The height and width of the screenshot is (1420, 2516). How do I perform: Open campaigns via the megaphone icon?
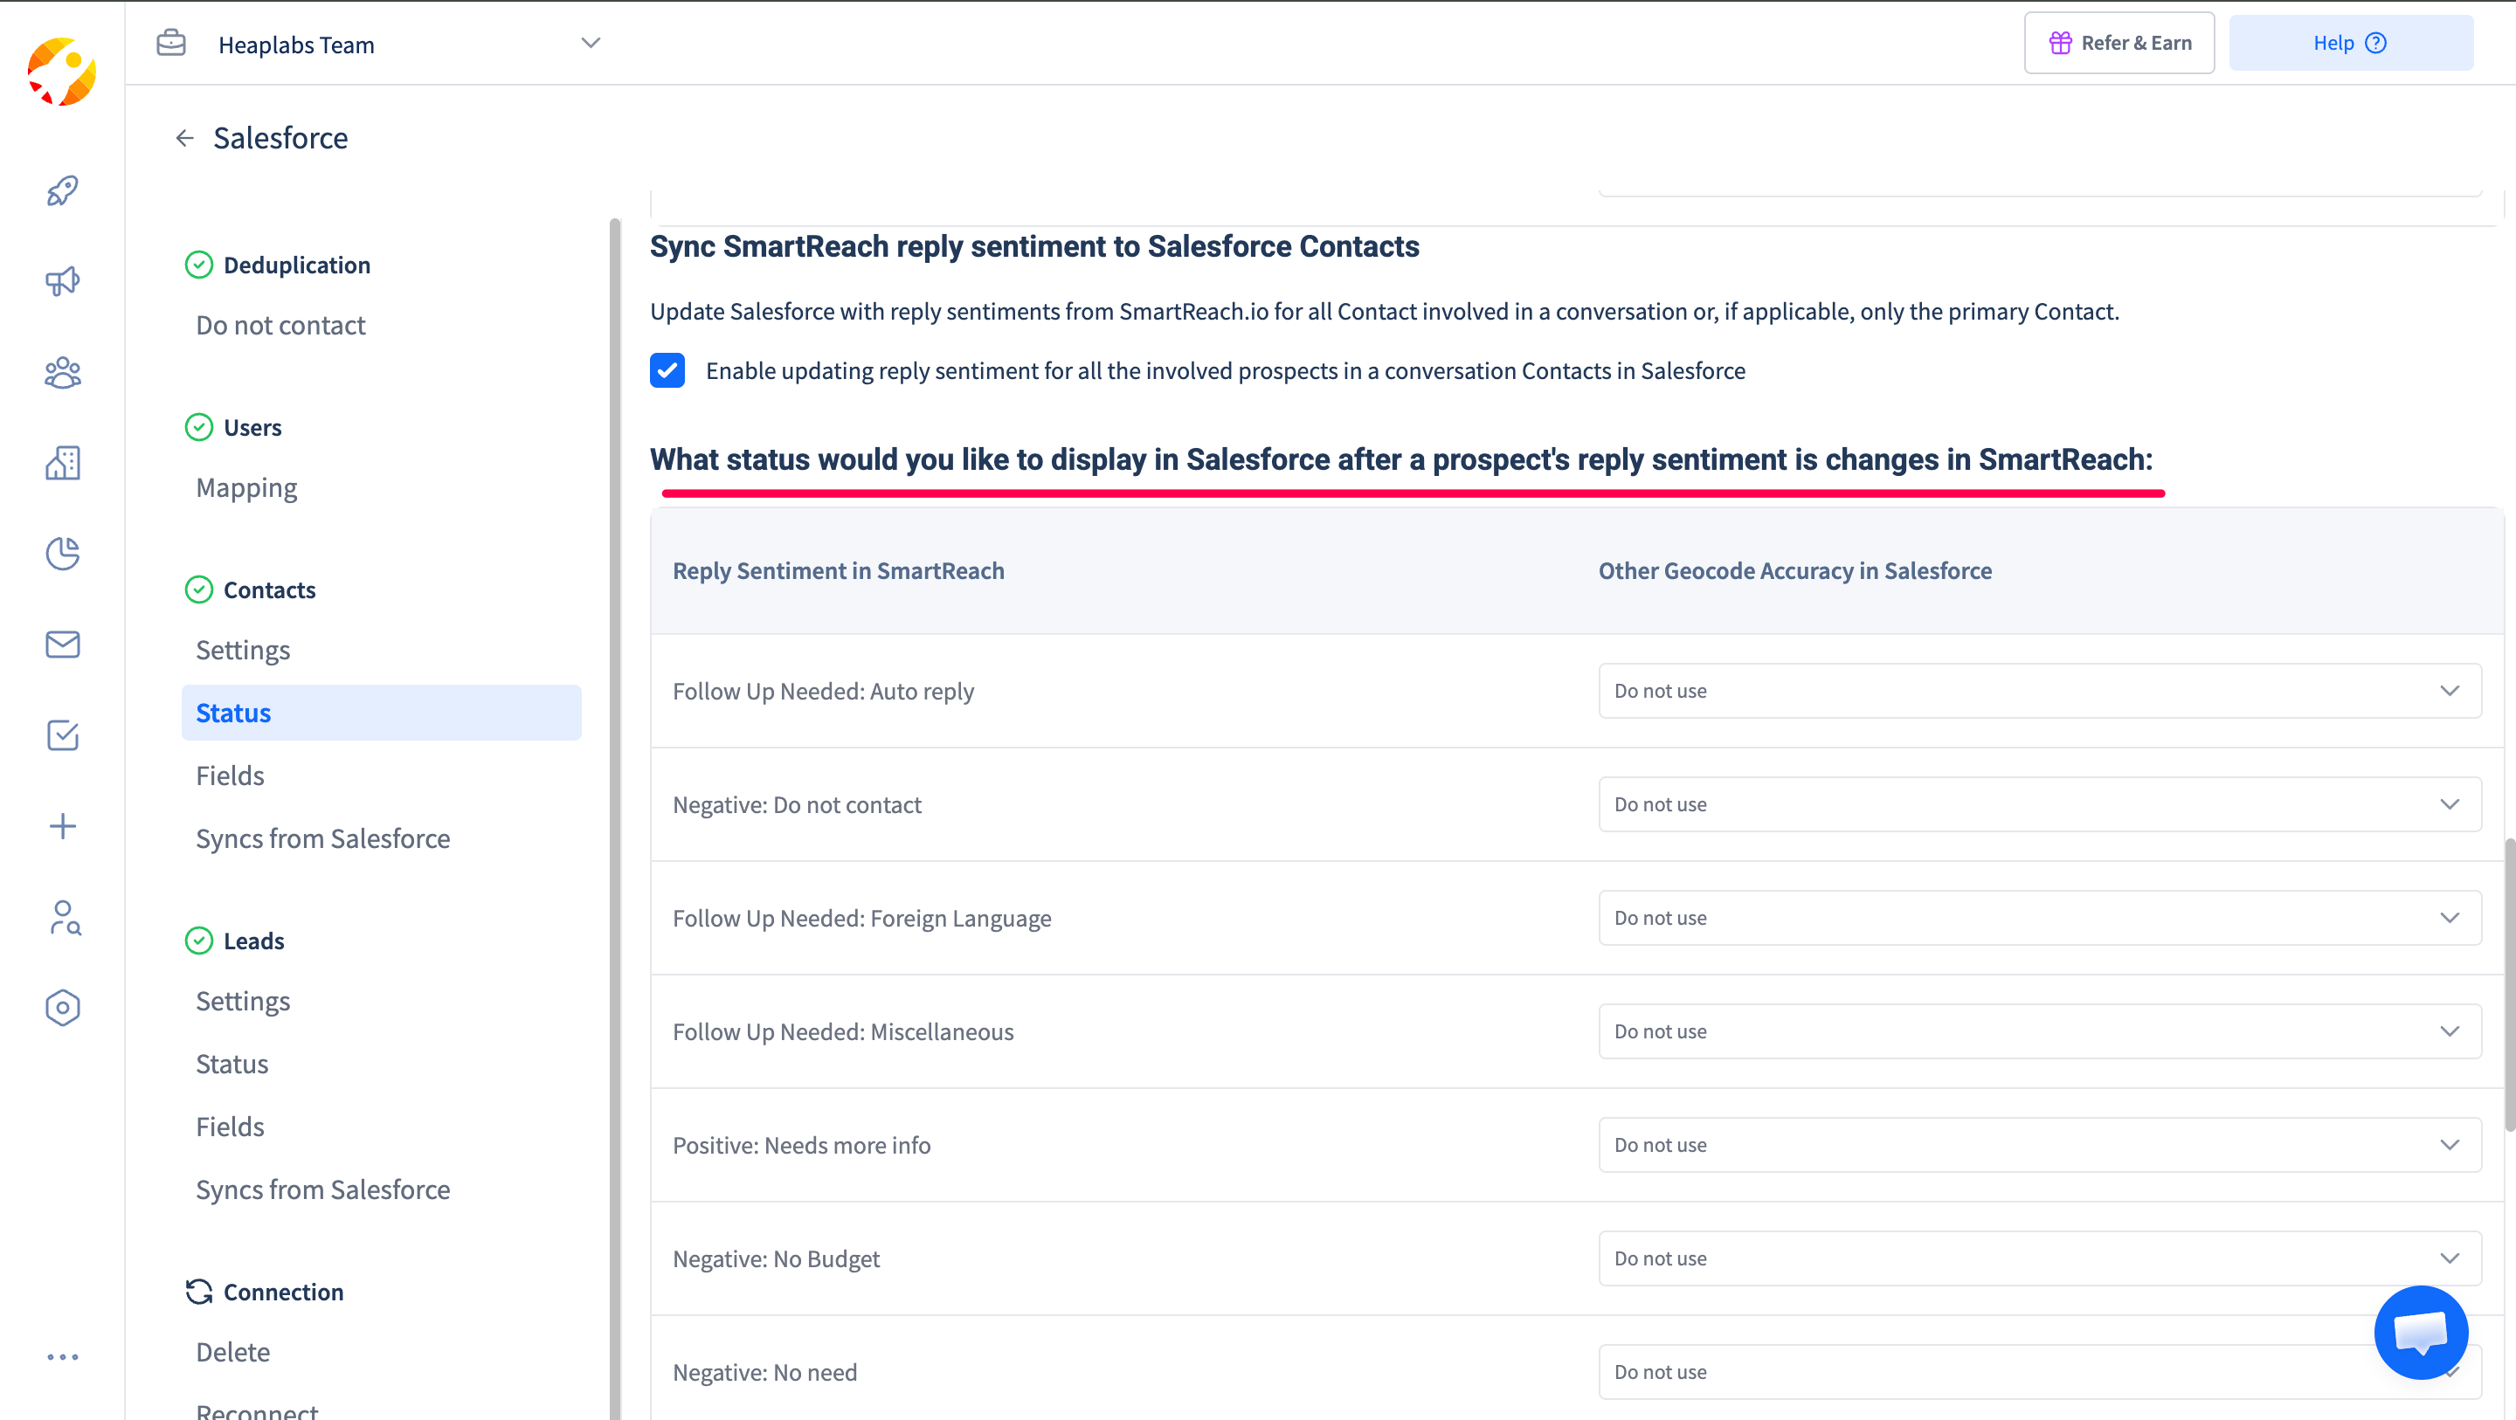[x=63, y=281]
